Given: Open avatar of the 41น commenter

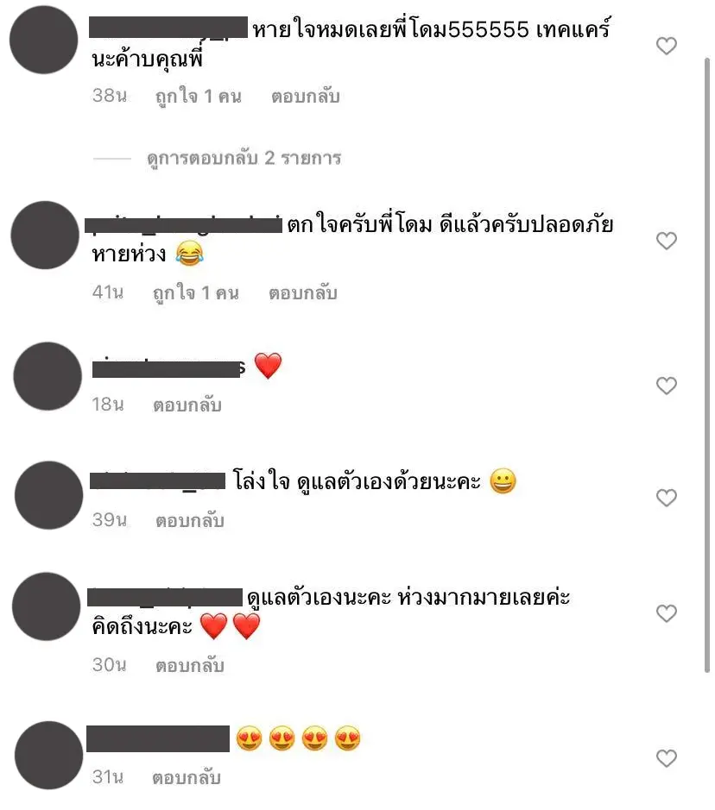Looking at the screenshot, I should coord(45,235).
